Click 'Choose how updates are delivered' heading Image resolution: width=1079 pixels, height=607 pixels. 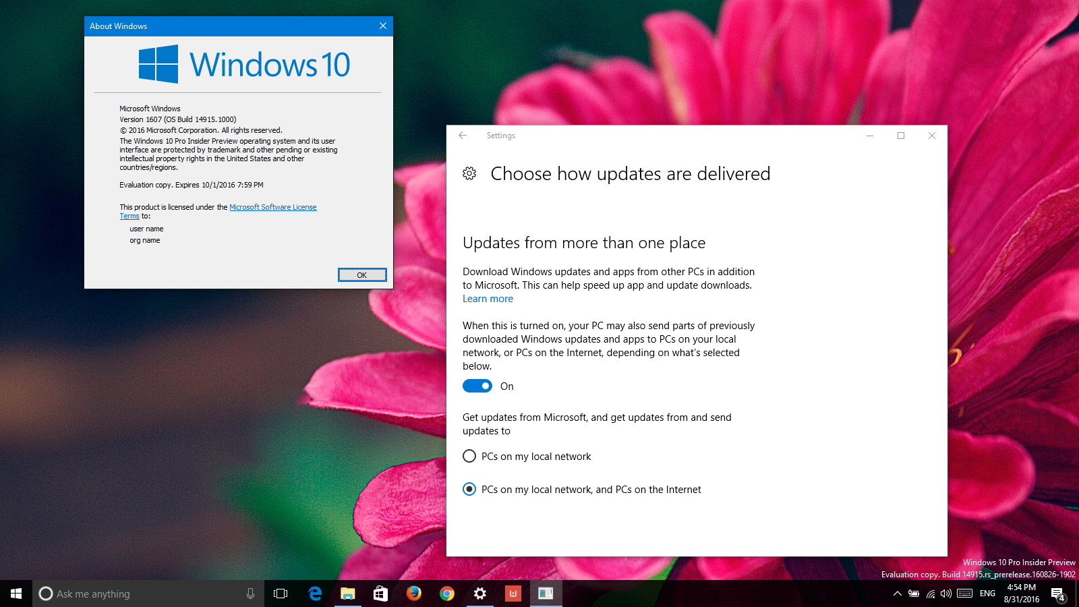click(631, 174)
